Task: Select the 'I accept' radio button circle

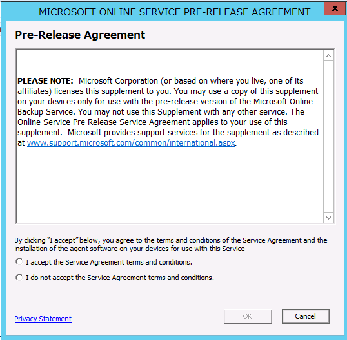Action: pos(19,261)
